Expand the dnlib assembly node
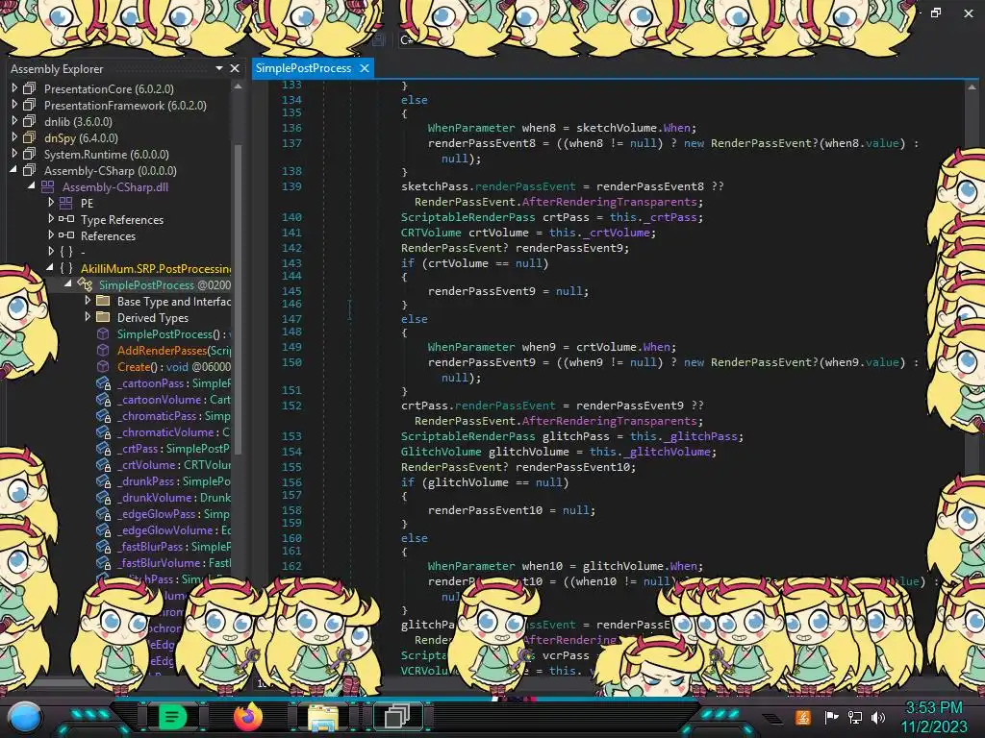 (14, 121)
